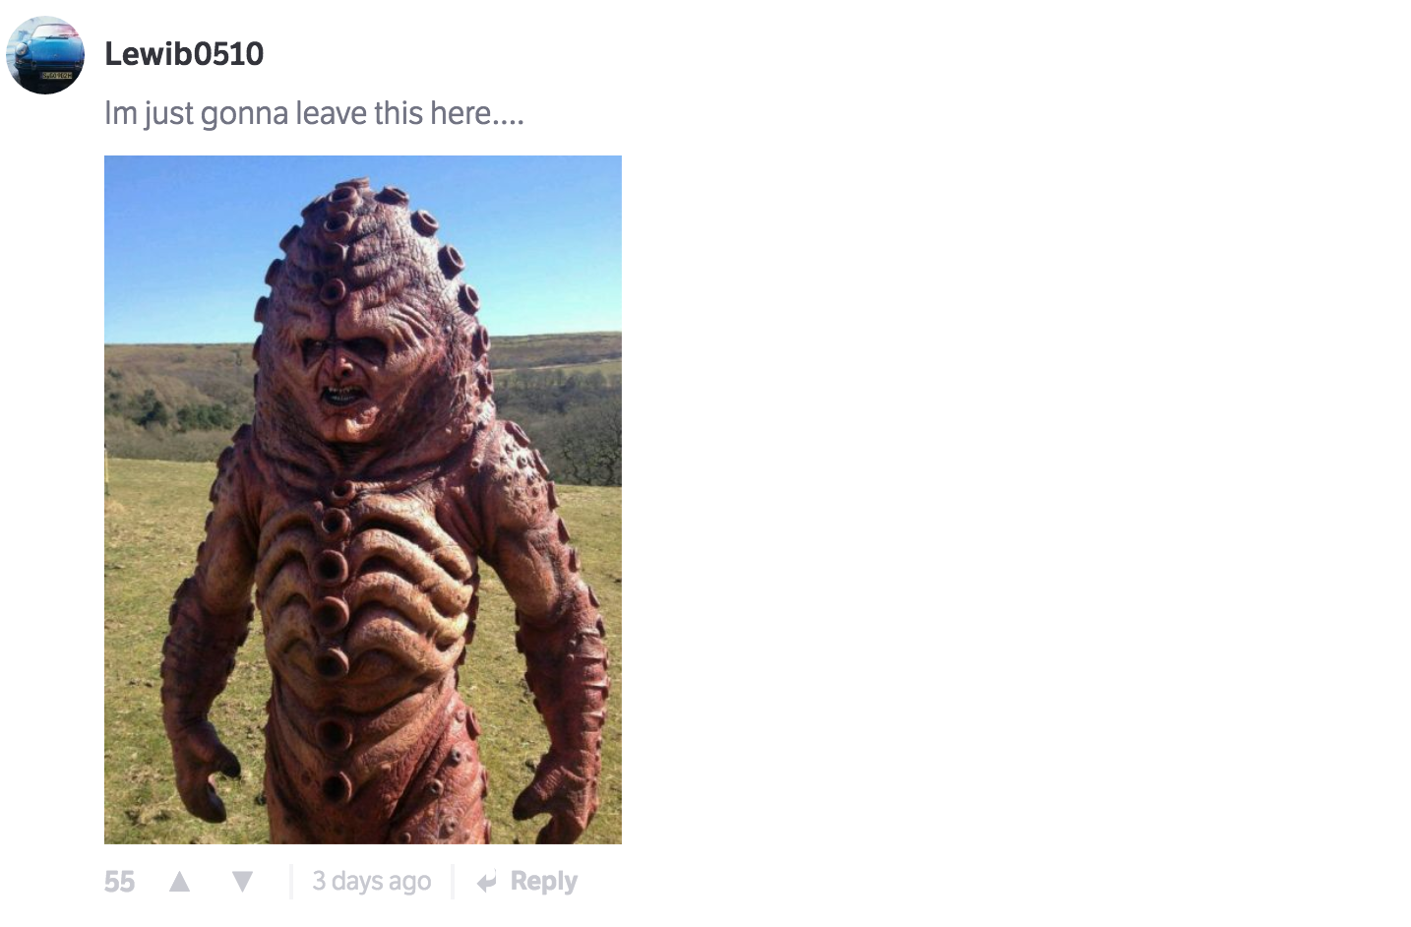Click the curved reply arrow icon
Viewport: 1411px width, 927px height.
(486, 883)
